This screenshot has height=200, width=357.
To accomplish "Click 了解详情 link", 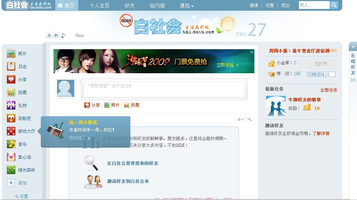I will click(321, 133).
